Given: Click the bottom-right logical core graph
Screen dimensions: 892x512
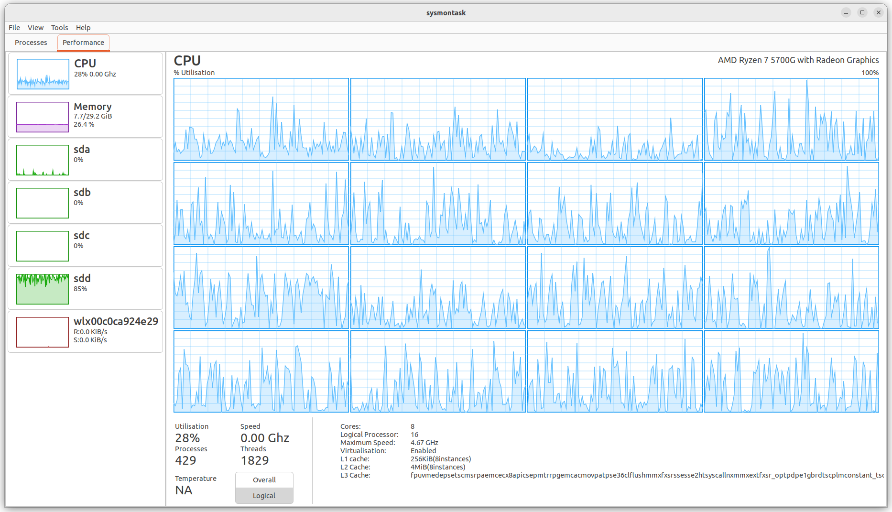Looking at the screenshot, I should [792, 372].
